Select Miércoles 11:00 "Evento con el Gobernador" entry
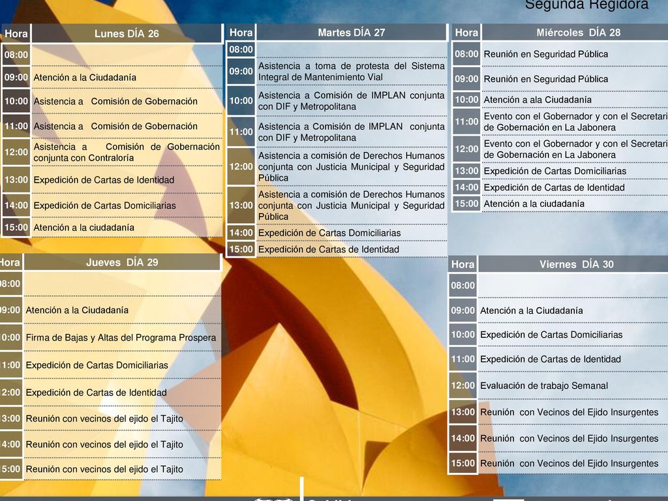This screenshot has height=501, width=668. [x=575, y=122]
